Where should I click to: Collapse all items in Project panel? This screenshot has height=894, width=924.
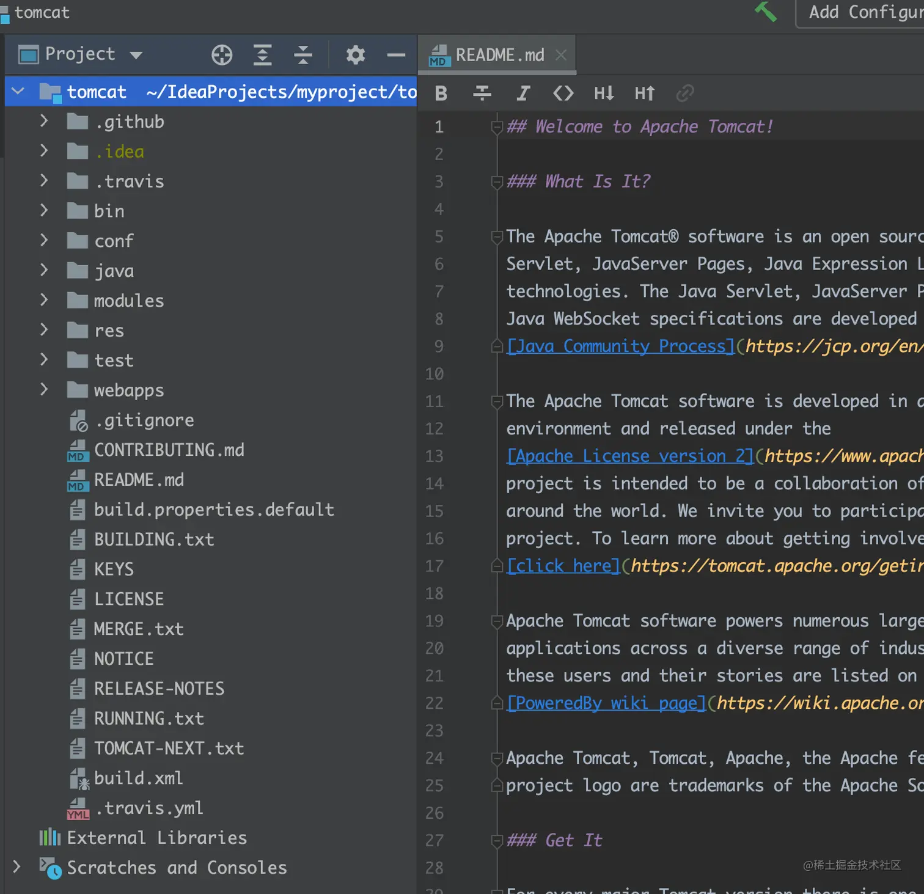point(302,55)
